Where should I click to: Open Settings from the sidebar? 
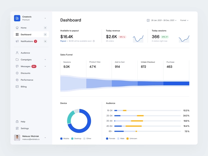click(x=25, y=128)
